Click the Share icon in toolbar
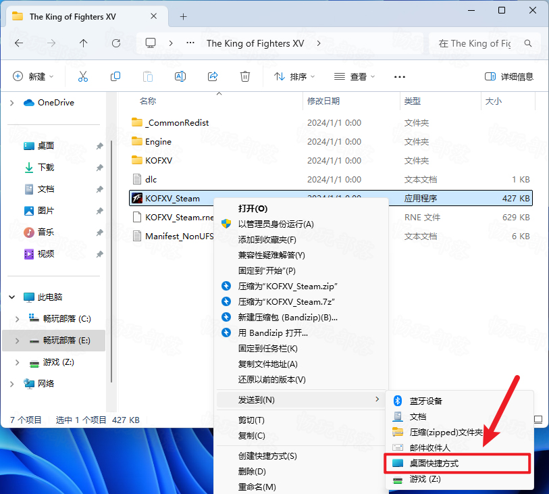Screen dimensions: 549x494 pos(213,76)
